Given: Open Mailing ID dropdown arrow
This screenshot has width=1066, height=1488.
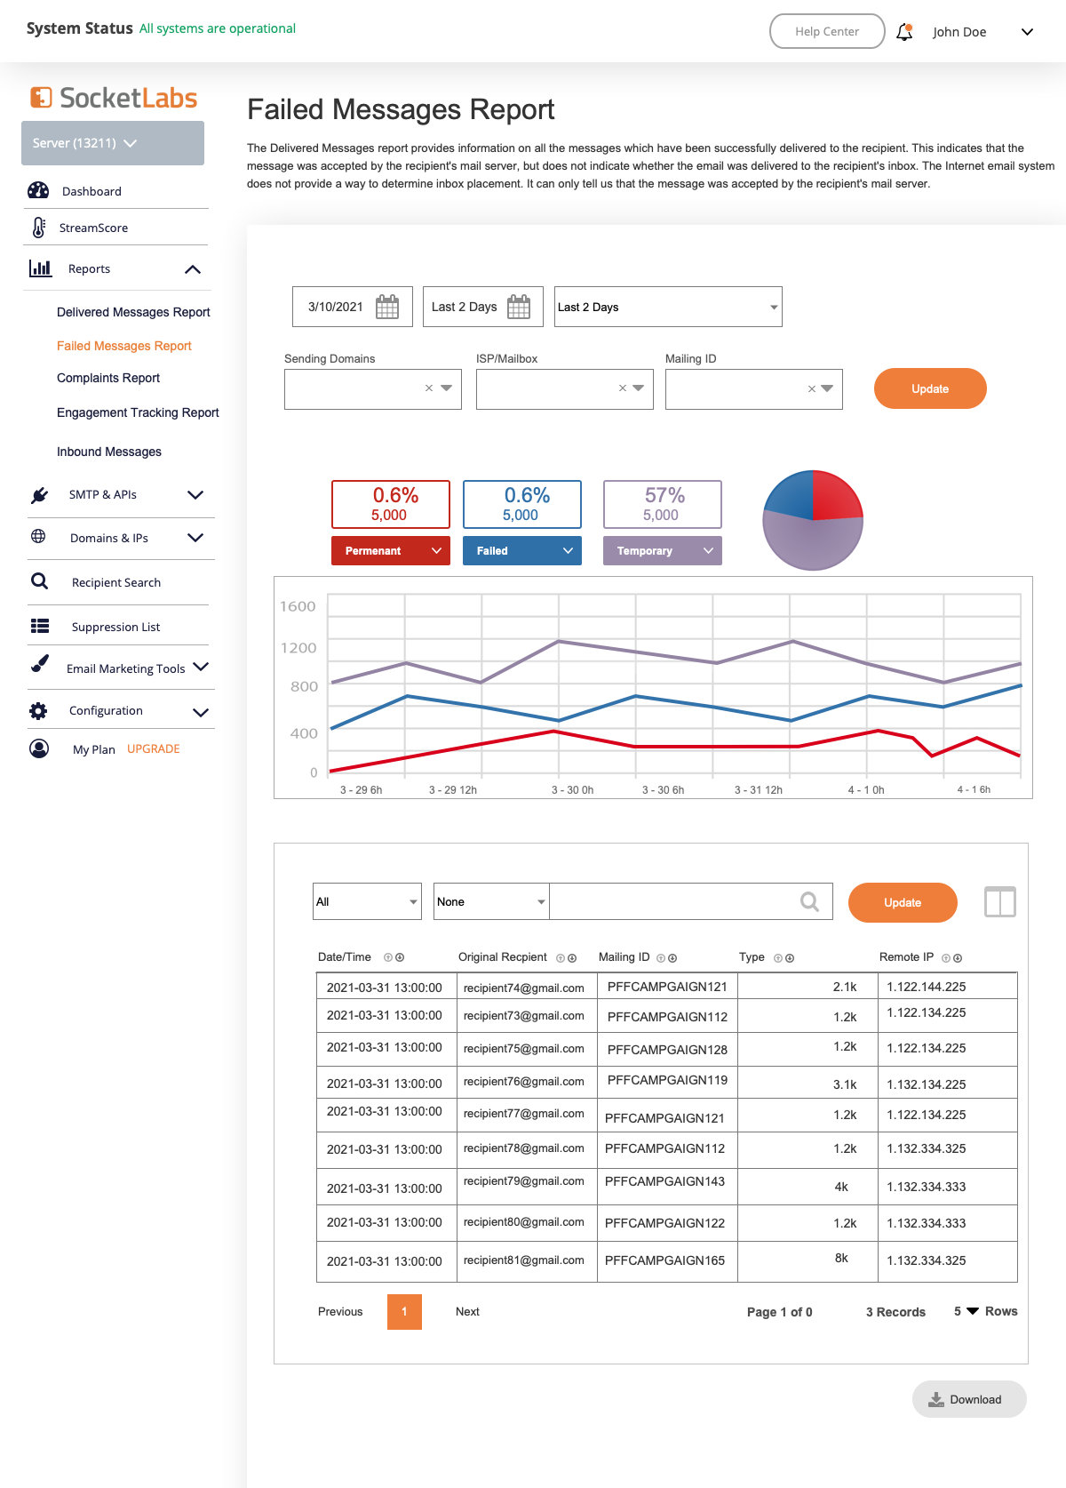Looking at the screenshot, I should [x=827, y=388].
